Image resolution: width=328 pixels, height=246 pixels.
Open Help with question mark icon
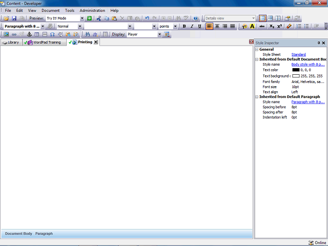pos(196,18)
